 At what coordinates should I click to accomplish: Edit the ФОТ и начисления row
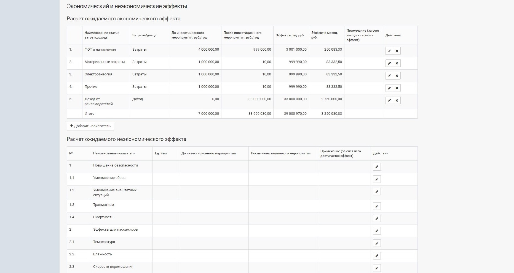coord(389,51)
